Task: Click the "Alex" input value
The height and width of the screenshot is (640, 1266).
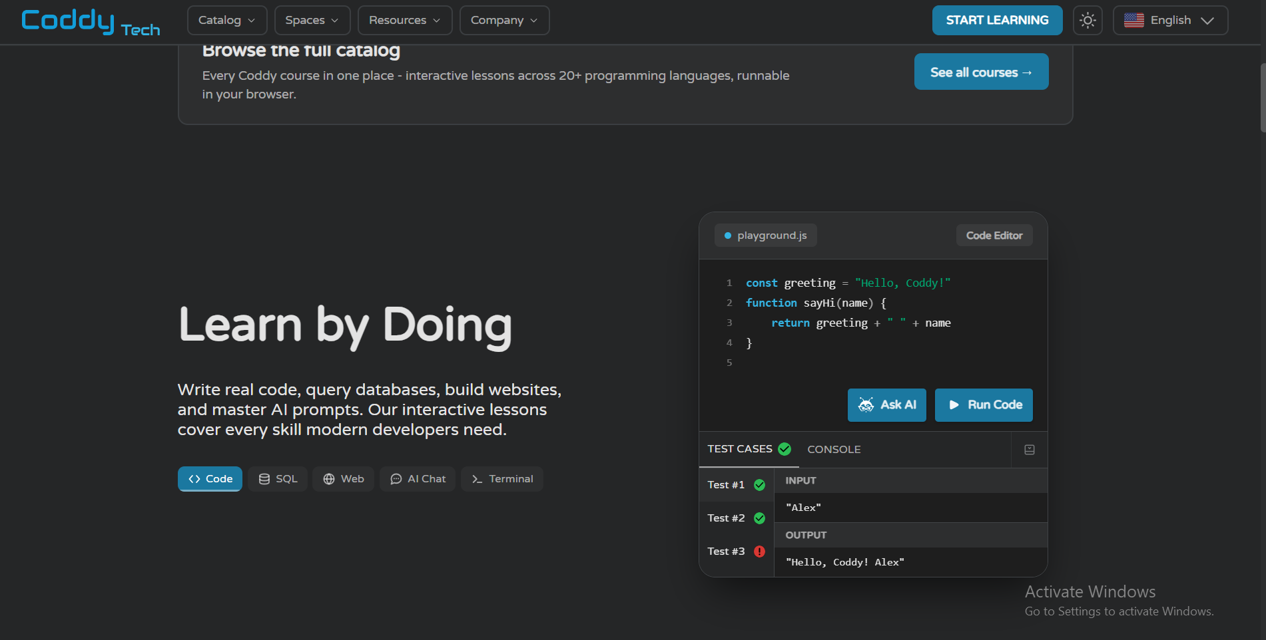Action: coord(803,508)
